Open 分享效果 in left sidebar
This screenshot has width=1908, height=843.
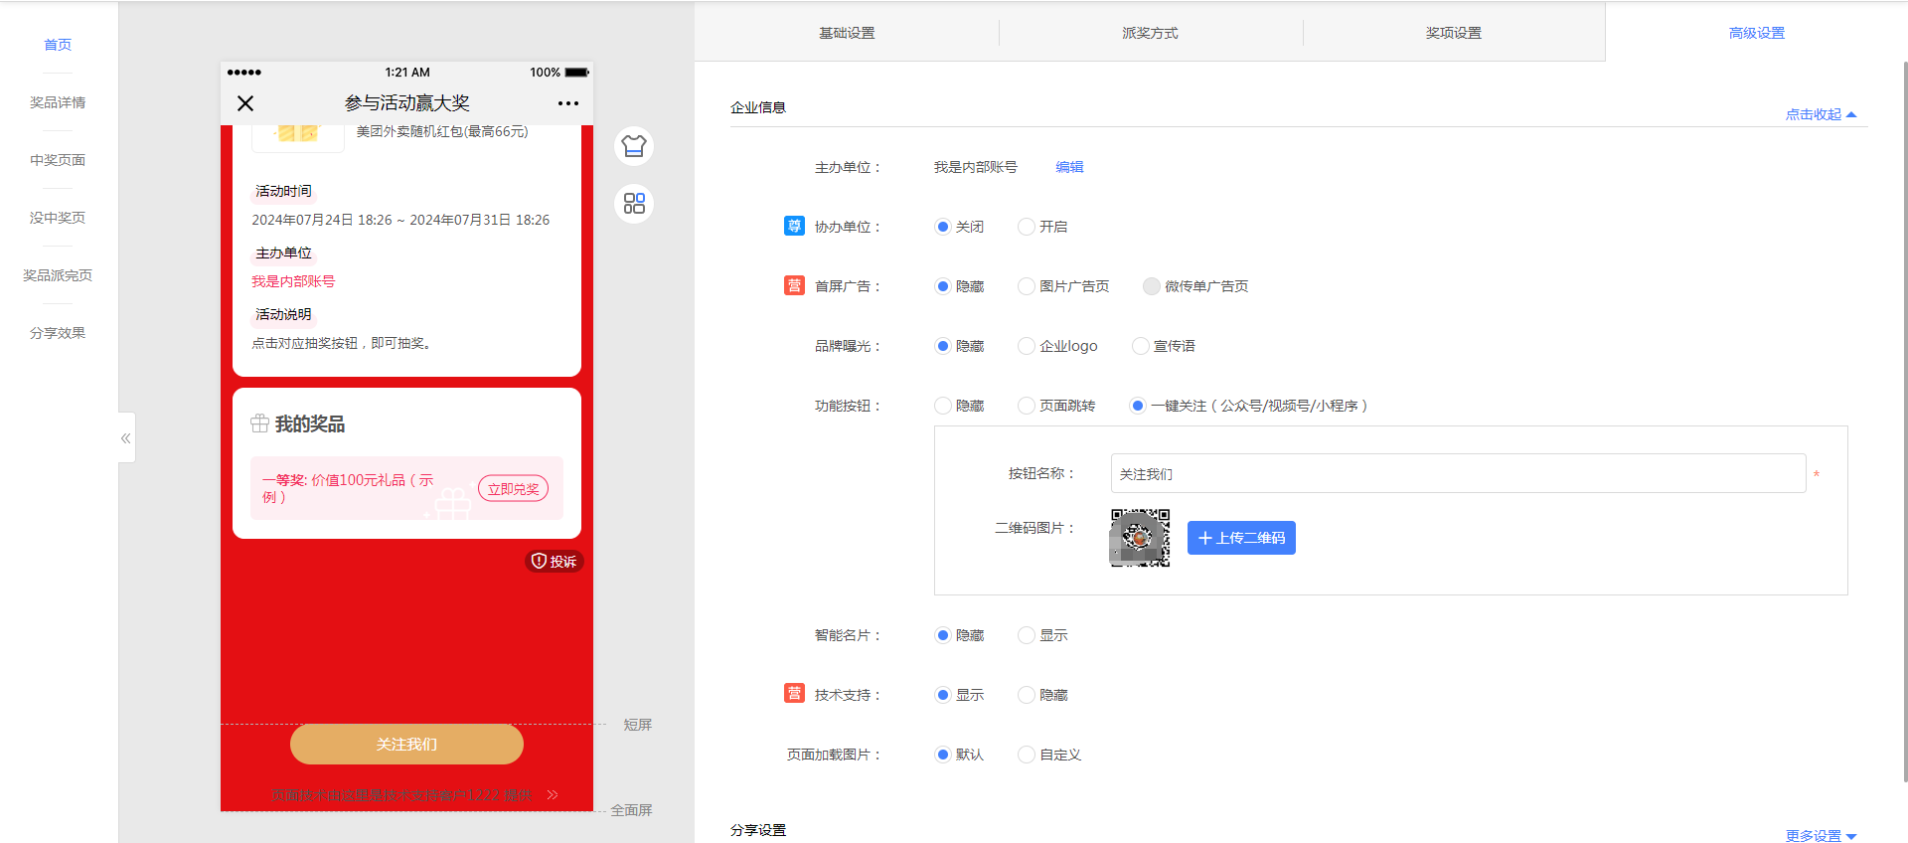click(x=58, y=333)
